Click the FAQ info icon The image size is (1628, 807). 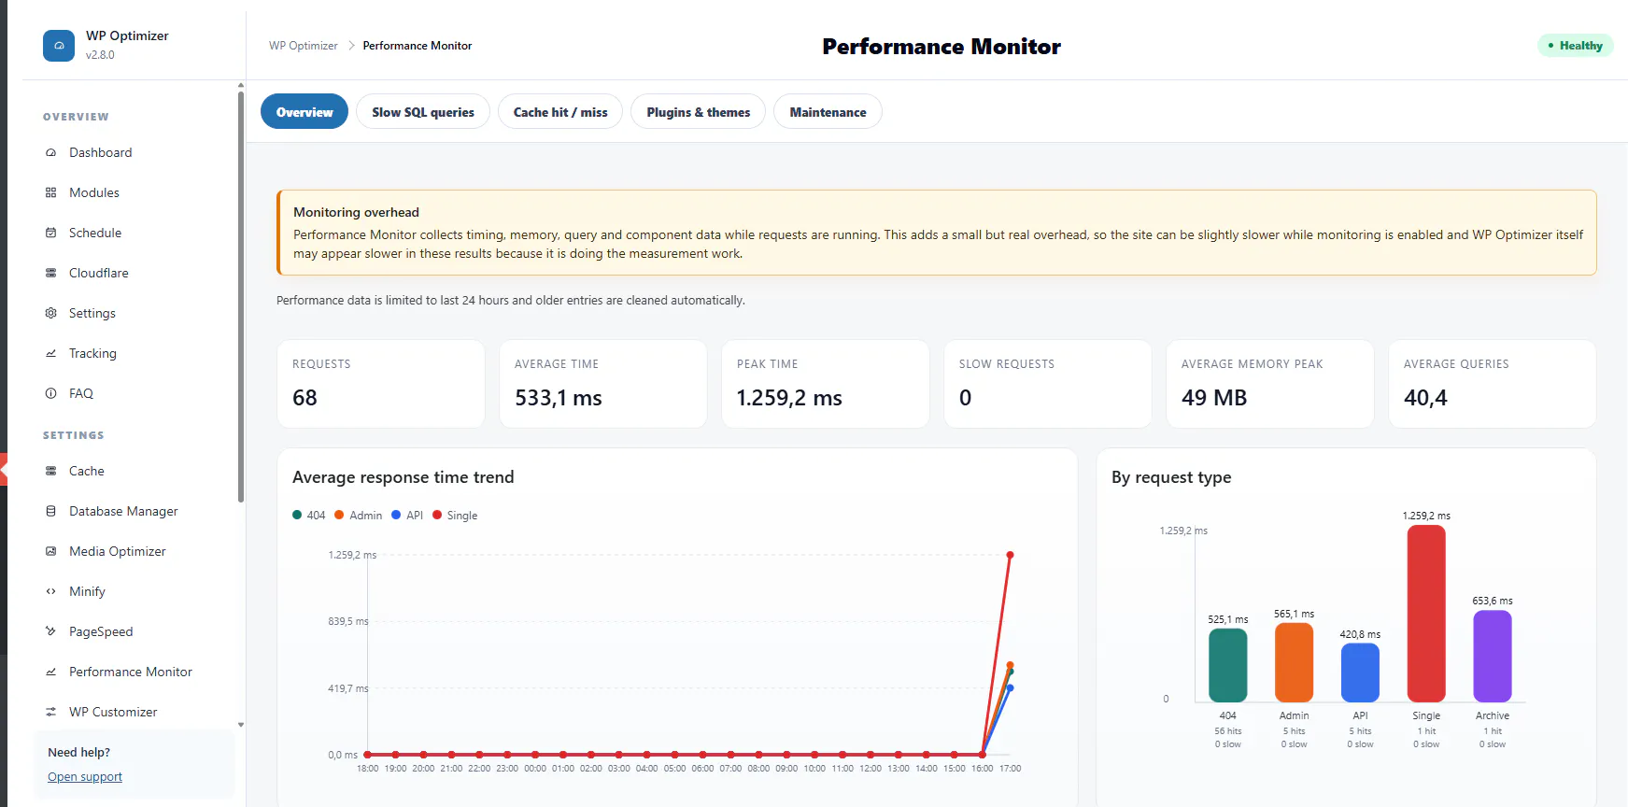51,393
